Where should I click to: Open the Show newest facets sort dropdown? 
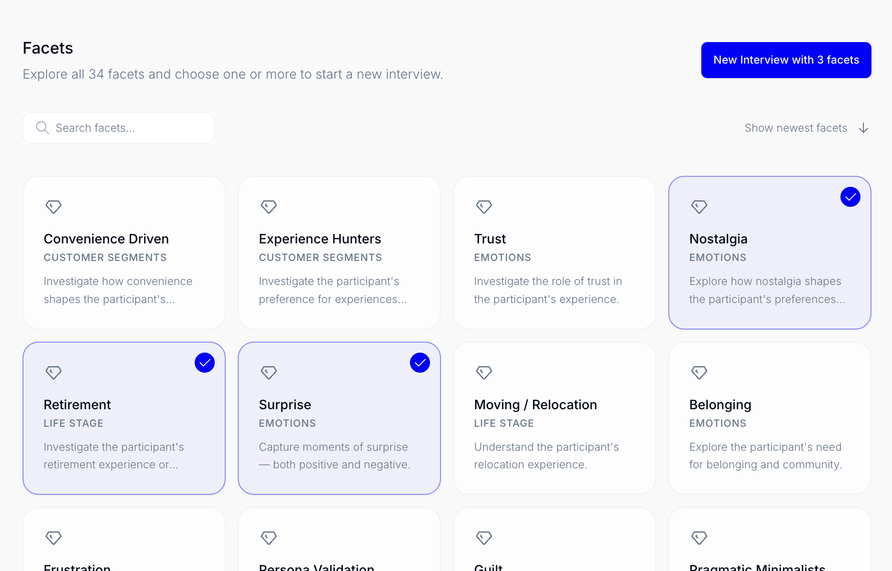[795, 128]
